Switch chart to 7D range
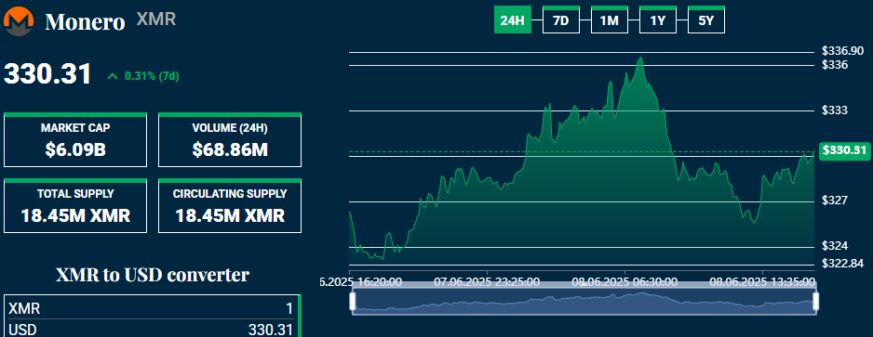Image resolution: width=873 pixels, height=337 pixels. (x=560, y=20)
